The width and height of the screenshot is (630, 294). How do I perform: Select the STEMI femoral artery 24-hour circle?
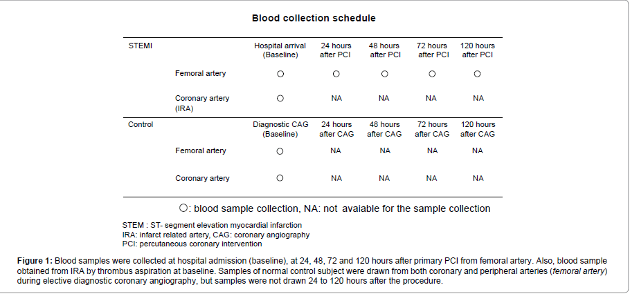(336, 74)
